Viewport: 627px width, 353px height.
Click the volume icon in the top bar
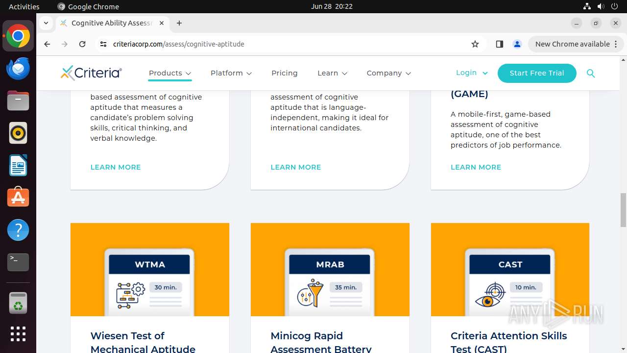[600, 6]
